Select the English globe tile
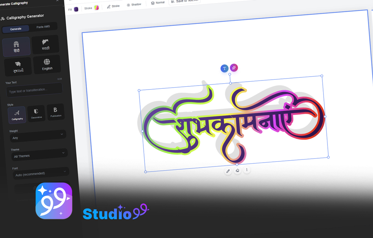This screenshot has width=373, height=238. pos(47,64)
